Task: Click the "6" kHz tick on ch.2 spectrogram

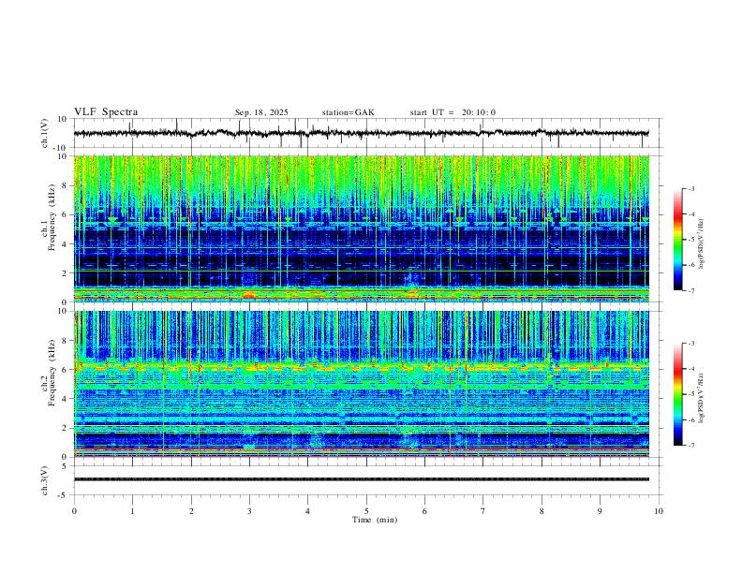Action: [x=67, y=369]
